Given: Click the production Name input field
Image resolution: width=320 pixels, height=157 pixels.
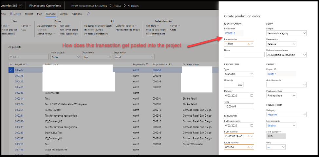Looking at the screenshot, I should [x=244, y=55].
